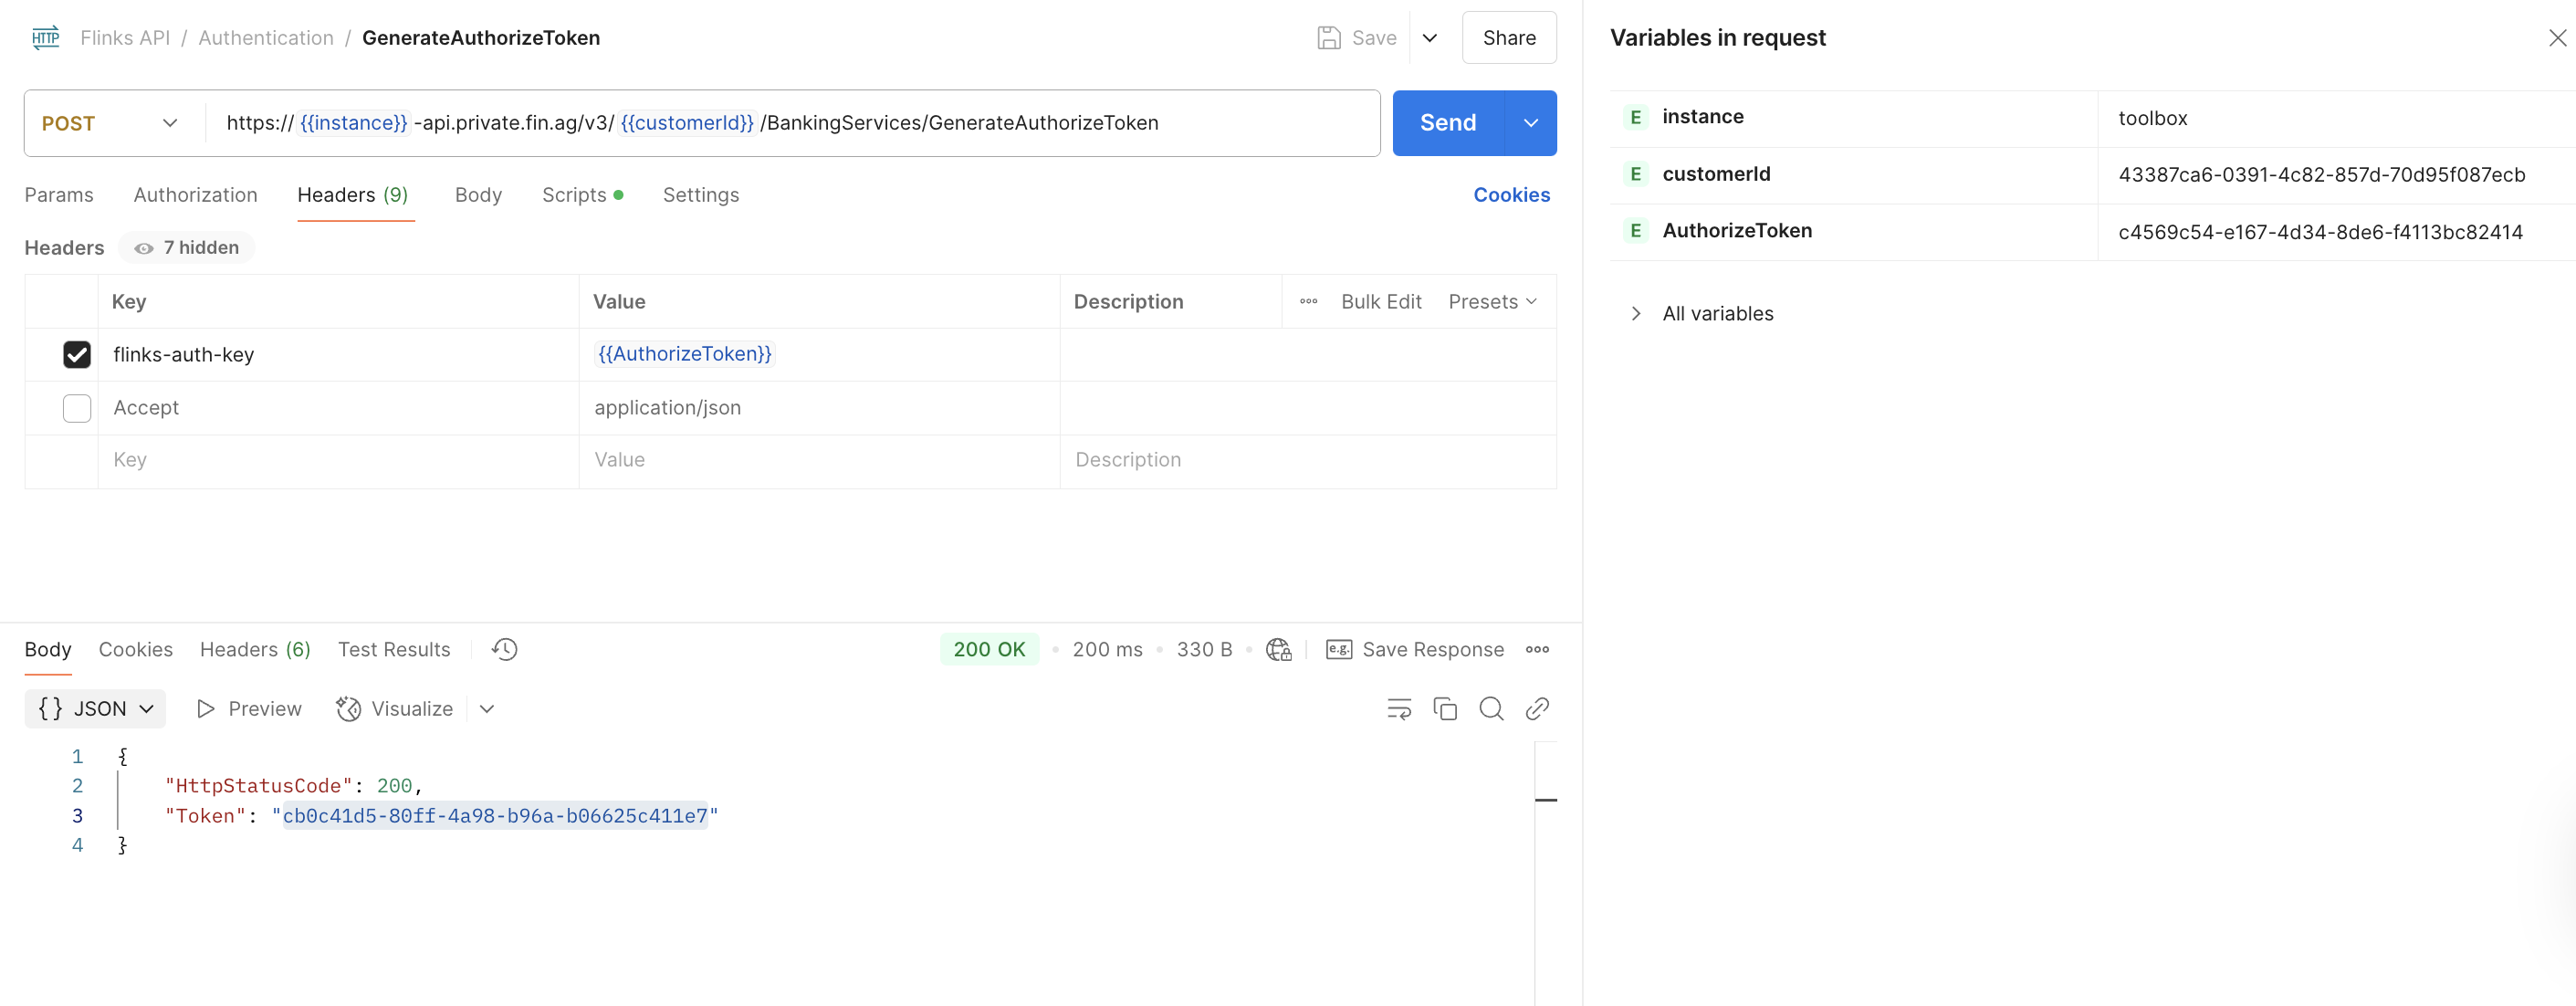Click the search response magnifier icon
The width and height of the screenshot is (2576, 1006).
coord(1491,709)
